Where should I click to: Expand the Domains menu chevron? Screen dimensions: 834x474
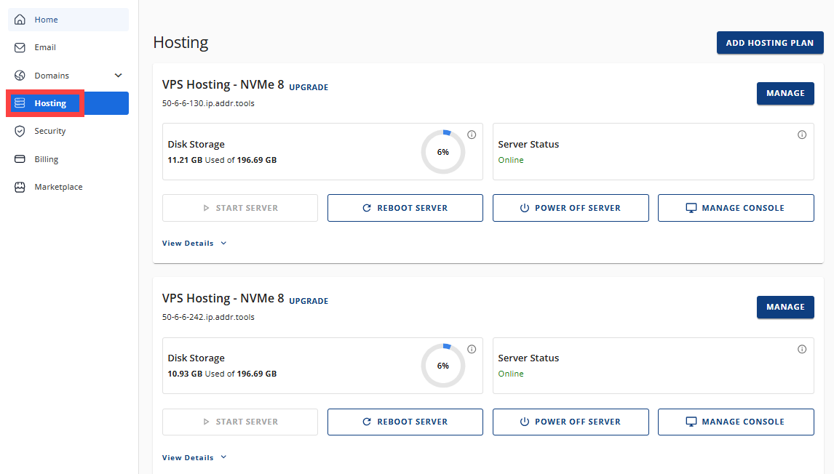pos(119,76)
